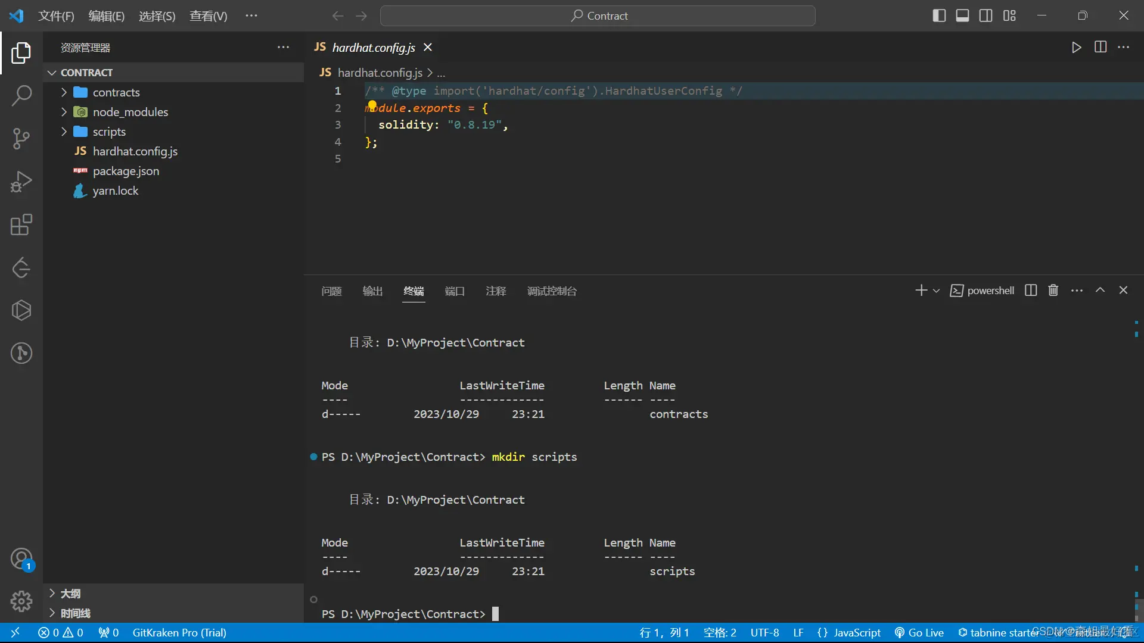Screen dimensions: 1144x643
Task: Open the Search view in activity bar
Action: (x=21, y=95)
